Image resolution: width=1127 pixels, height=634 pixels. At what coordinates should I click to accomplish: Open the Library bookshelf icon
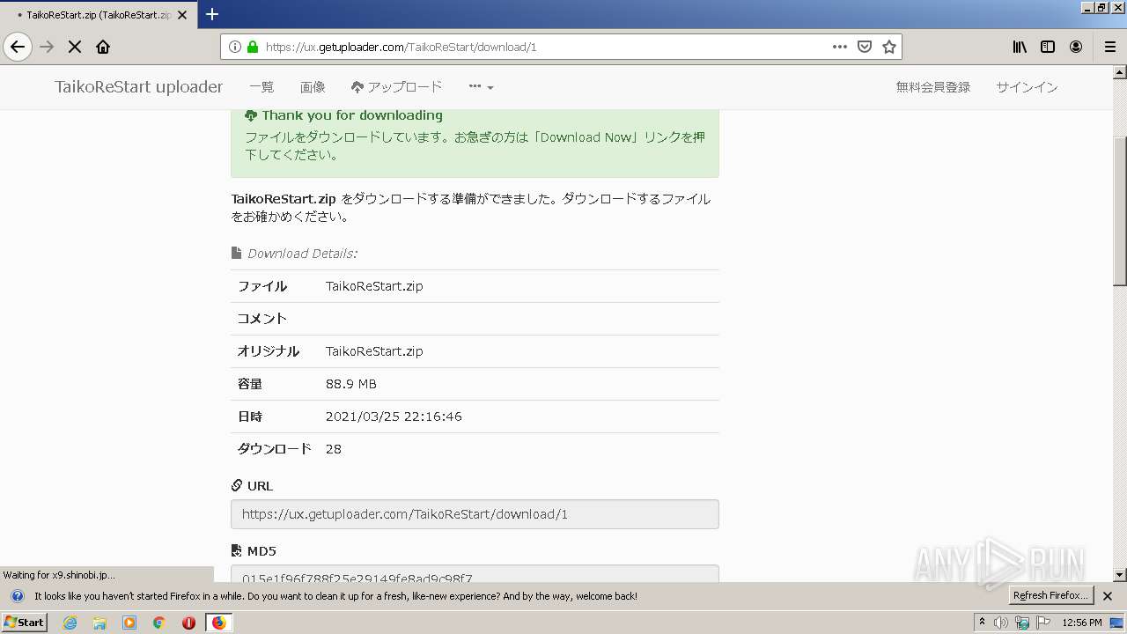click(x=1020, y=47)
